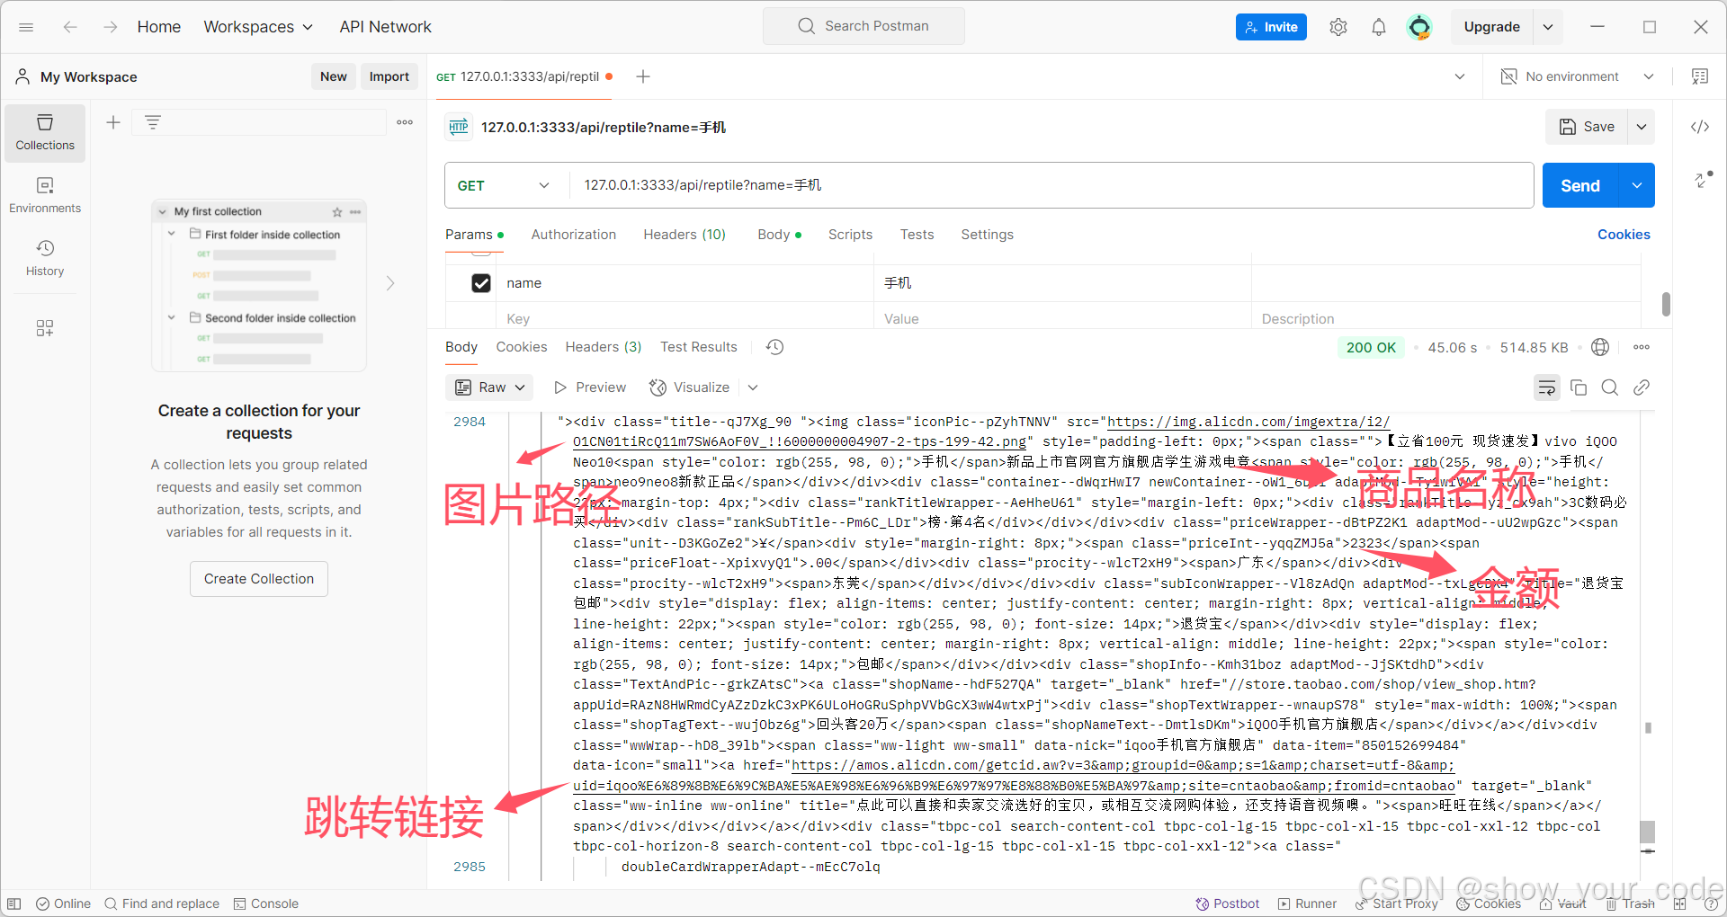The image size is (1727, 917).
Task: Switch to the request Body tab
Action: (x=779, y=235)
